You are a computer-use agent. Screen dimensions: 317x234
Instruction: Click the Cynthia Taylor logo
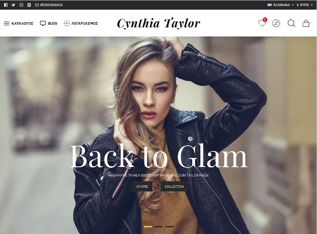pyautogui.click(x=158, y=23)
